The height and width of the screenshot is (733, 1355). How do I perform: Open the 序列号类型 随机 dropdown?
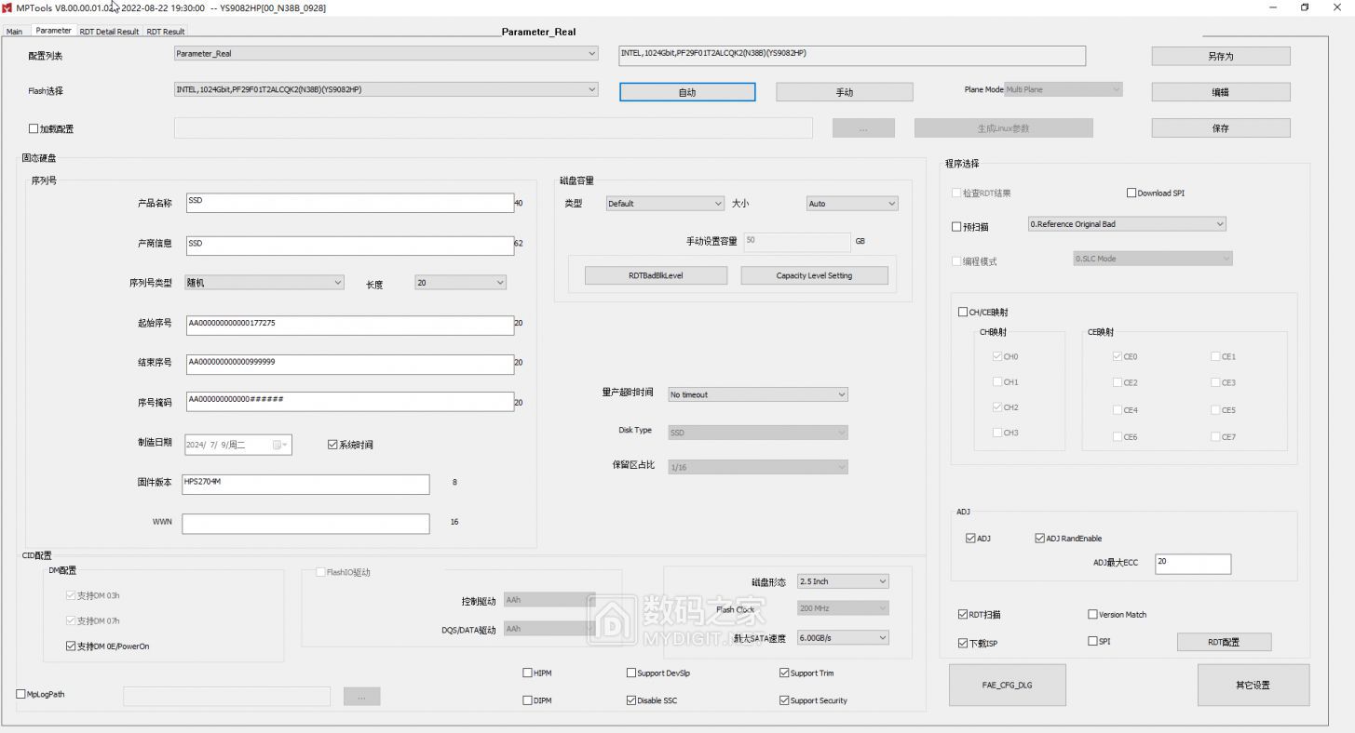264,283
